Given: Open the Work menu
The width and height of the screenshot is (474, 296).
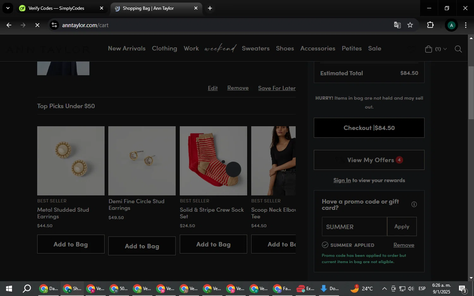Looking at the screenshot, I should tap(191, 48).
